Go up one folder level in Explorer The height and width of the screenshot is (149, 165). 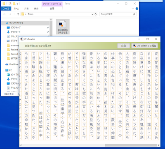click(18, 14)
